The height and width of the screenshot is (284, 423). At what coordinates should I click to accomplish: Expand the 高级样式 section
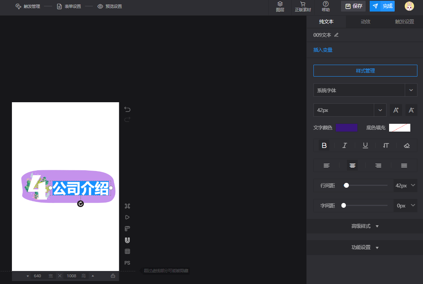tap(365, 226)
